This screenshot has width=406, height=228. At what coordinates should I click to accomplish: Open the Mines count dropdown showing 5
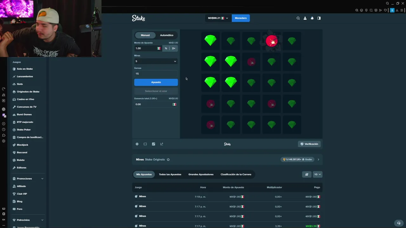[x=156, y=61]
